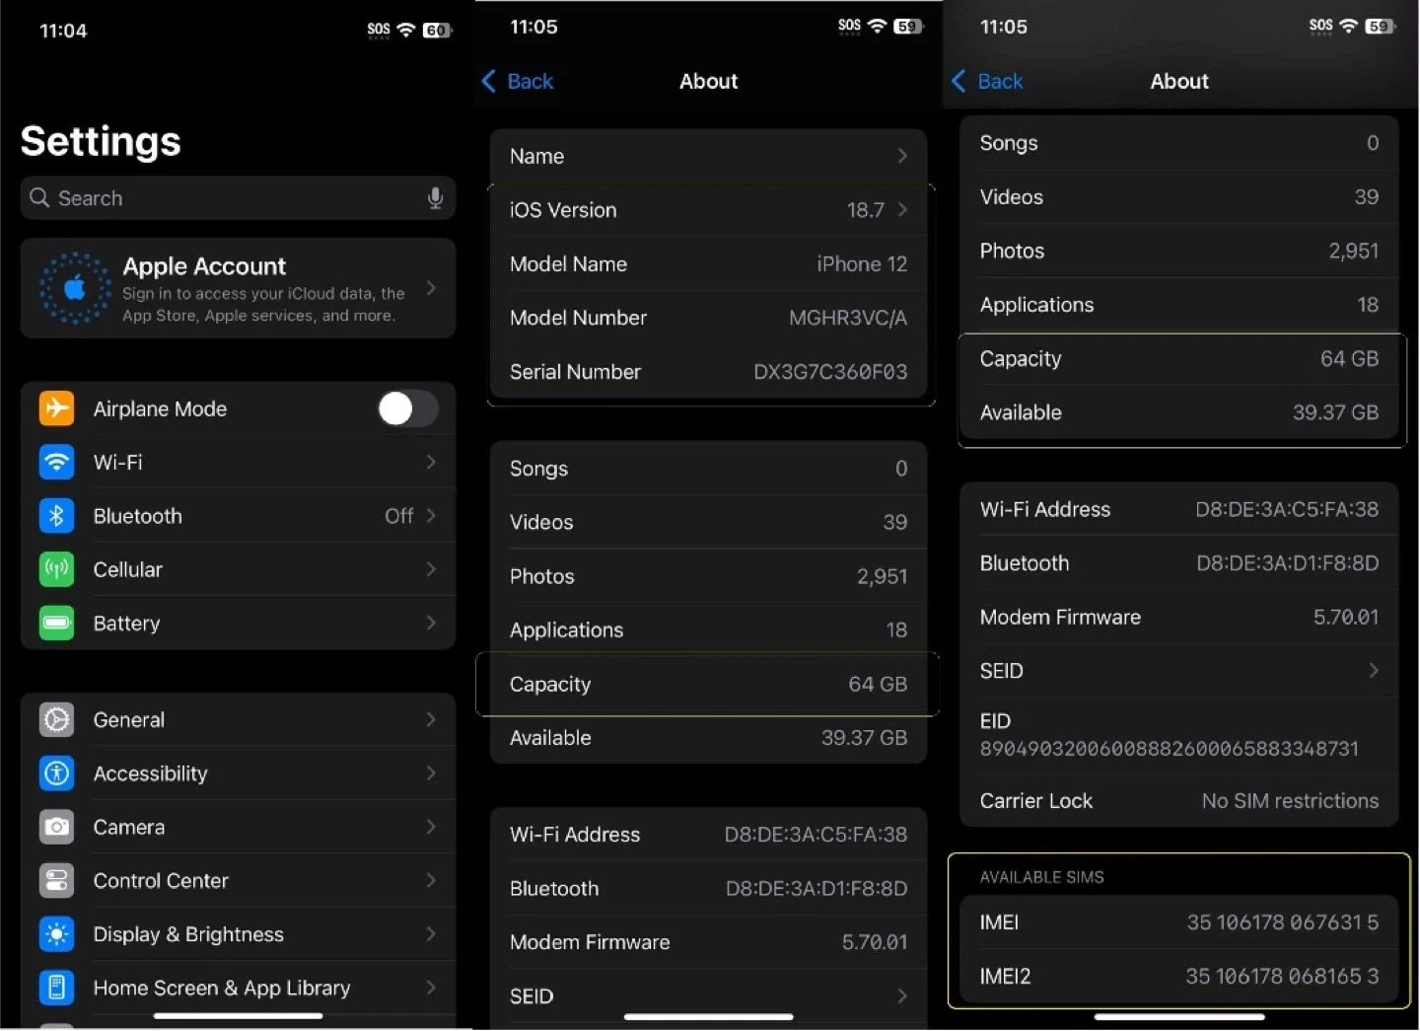Tap the Accessibility icon
The image size is (1420, 1031).
click(56, 773)
